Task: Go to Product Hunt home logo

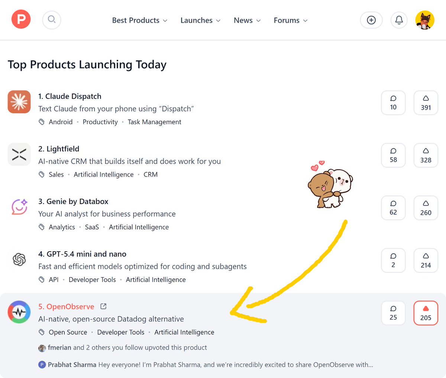Action: [21, 19]
